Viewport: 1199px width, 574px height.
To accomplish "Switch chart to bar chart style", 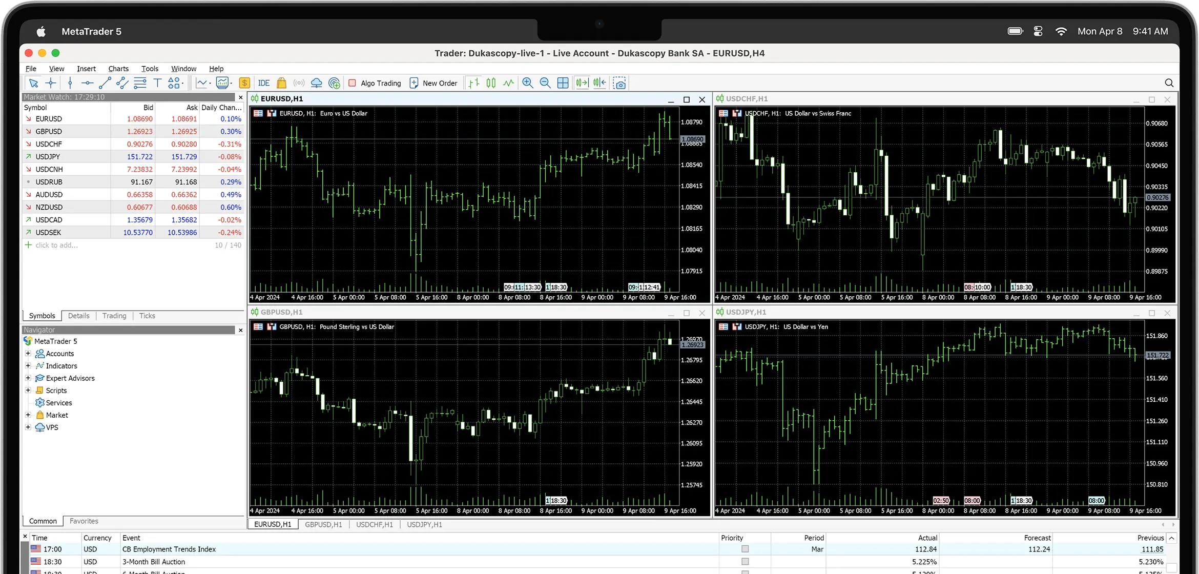I will point(474,83).
